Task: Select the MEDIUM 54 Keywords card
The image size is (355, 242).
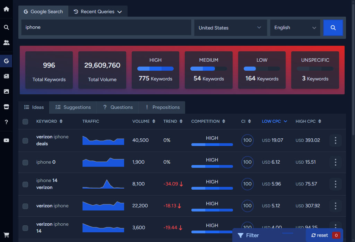Action: pos(208,70)
